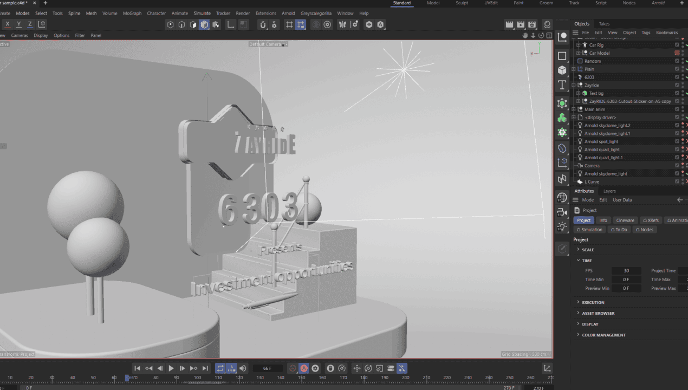The image size is (688, 390).
Task: Enable Polygons mode in the toolbar
Action: pyautogui.click(x=193, y=24)
